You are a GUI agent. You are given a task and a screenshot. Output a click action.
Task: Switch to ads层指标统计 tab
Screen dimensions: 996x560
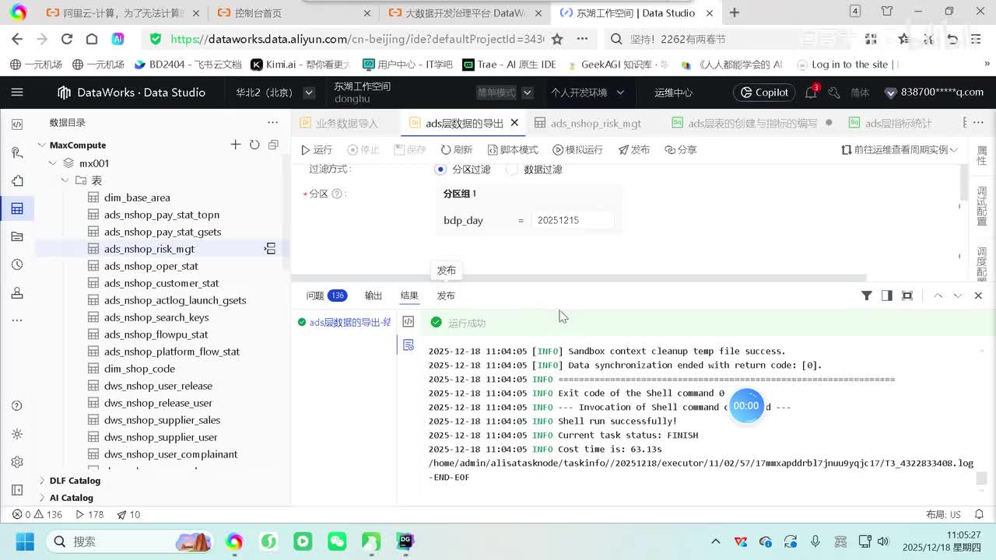point(898,123)
